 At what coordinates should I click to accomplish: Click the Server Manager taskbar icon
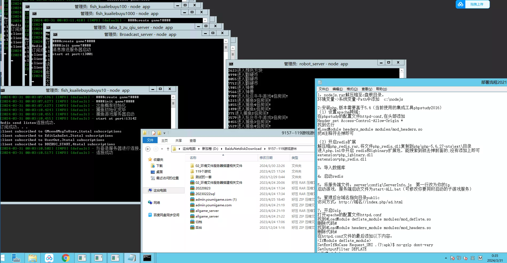[16, 258]
